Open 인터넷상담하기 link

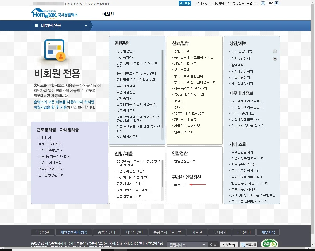pos(242,71)
